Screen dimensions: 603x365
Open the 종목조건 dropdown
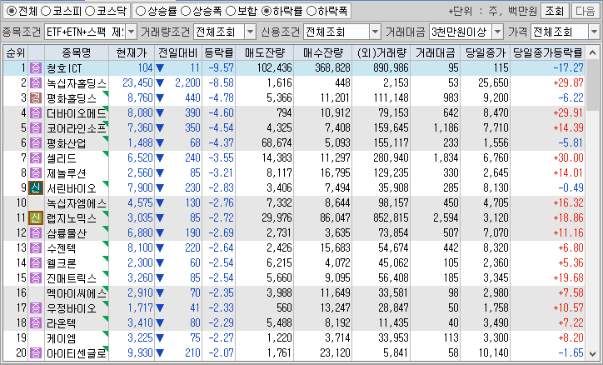131,32
